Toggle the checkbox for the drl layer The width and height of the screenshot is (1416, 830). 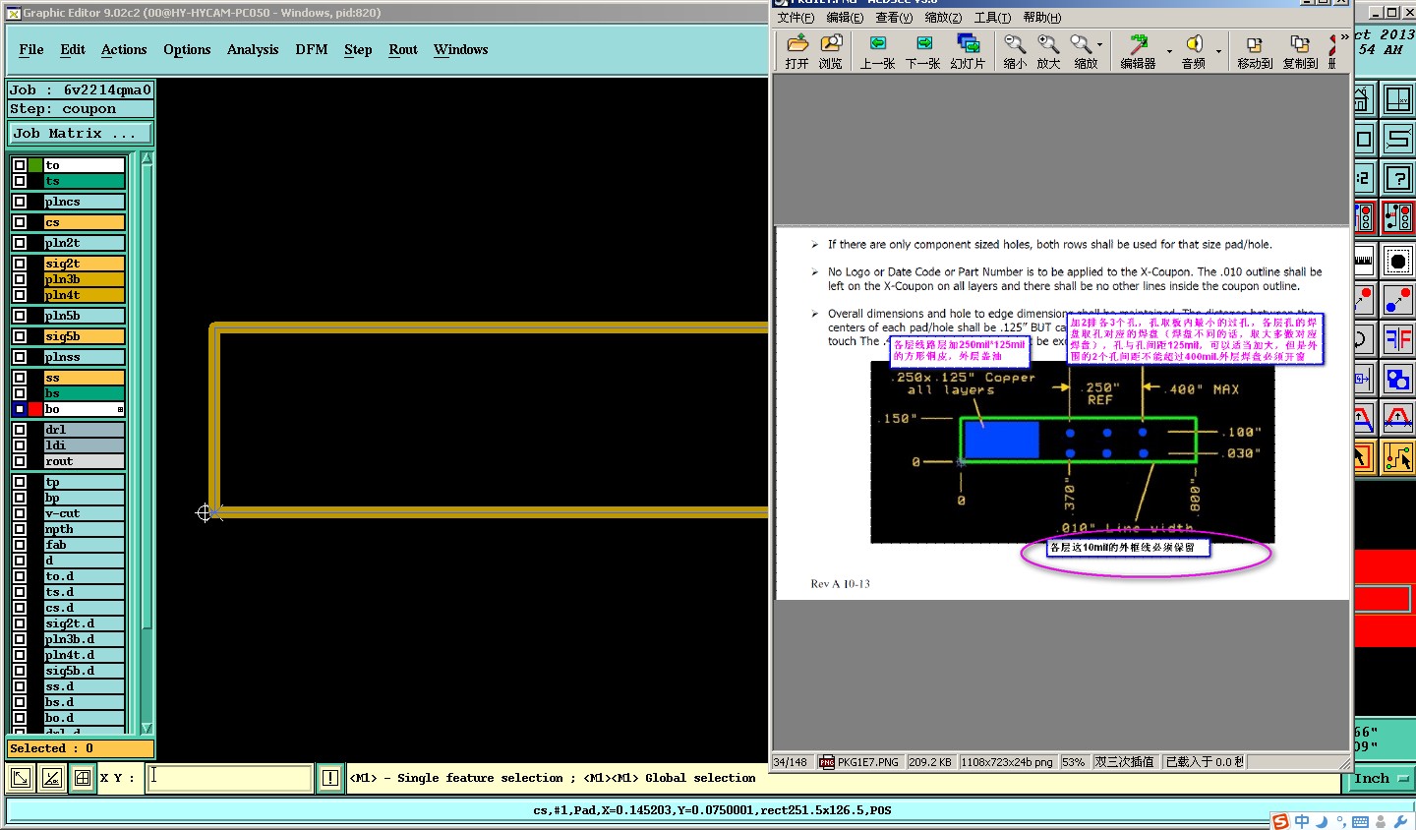click(x=20, y=430)
